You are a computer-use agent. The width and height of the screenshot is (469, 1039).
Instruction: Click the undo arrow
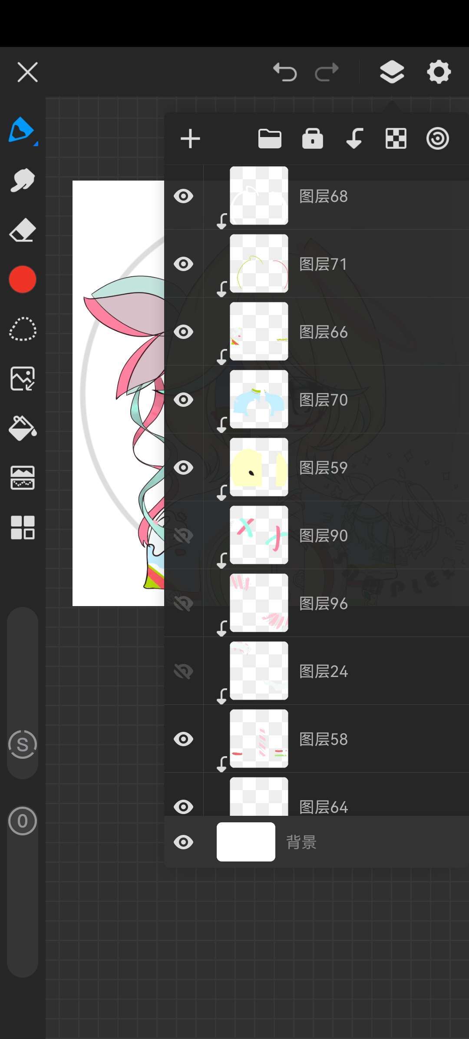pyautogui.click(x=285, y=72)
